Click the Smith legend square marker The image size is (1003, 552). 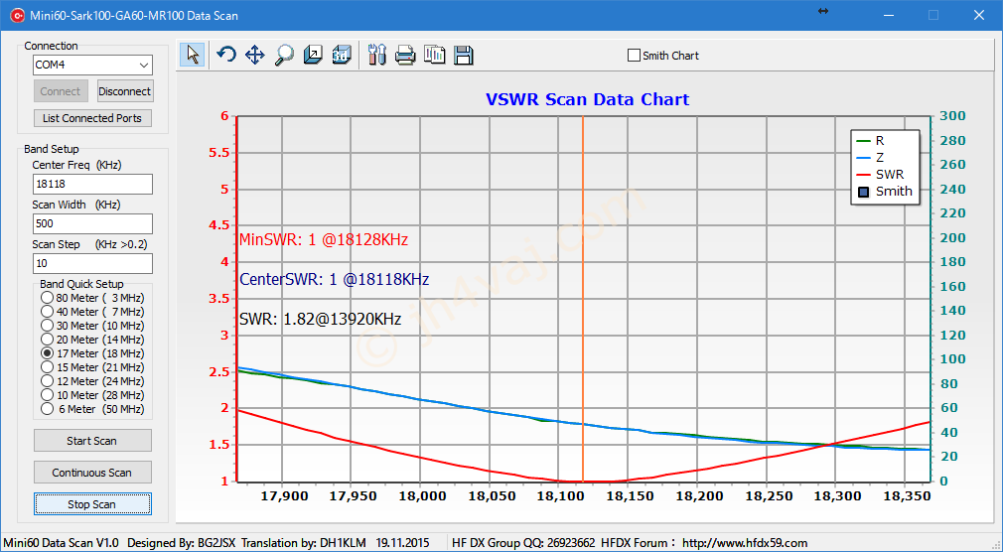coord(864,192)
